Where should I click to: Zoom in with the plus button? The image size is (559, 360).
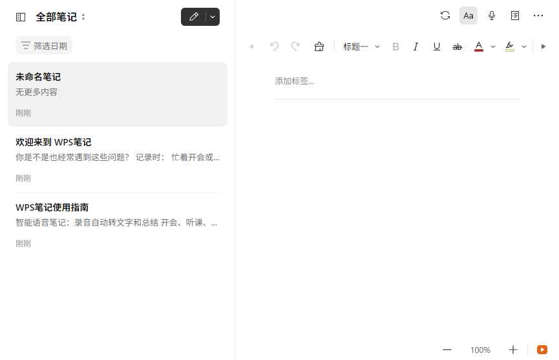[x=512, y=350]
